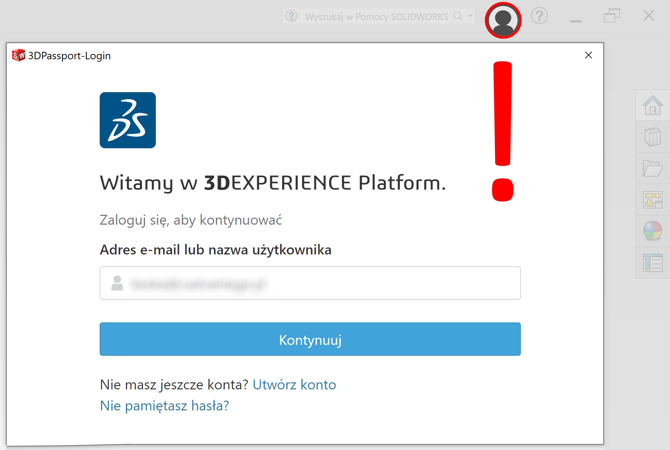Click the user silhouette icon in username field
670x450 pixels.
(117, 283)
